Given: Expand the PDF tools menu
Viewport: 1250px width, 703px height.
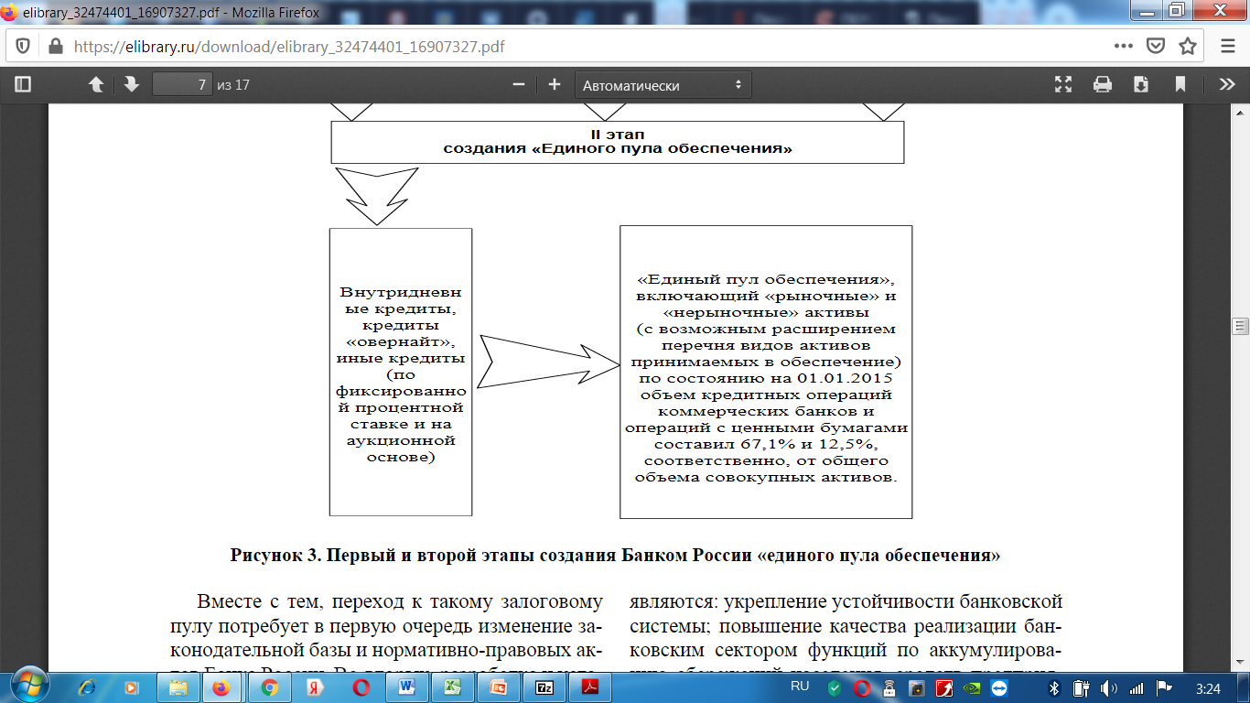Looking at the screenshot, I should [x=1227, y=85].
